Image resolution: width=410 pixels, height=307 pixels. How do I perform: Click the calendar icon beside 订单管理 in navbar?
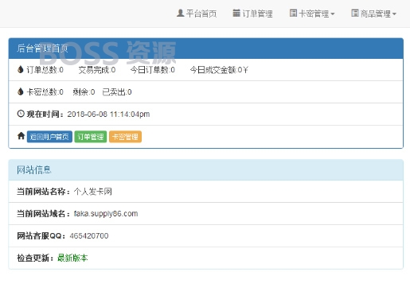236,13
